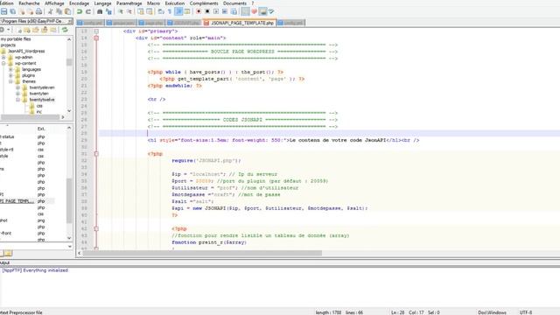Click the Copy toolbar icon
This screenshot has width=560, height=315.
click(x=59, y=11)
